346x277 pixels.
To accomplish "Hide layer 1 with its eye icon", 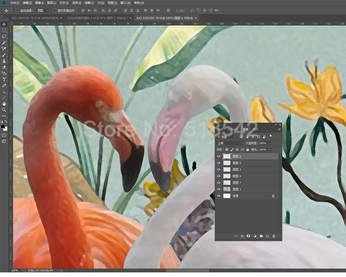I will pos(219,189).
